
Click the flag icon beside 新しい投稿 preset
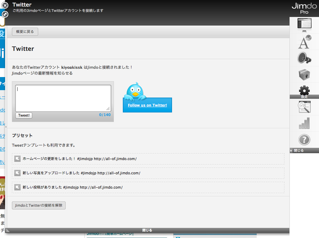pyautogui.click(x=18, y=187)
